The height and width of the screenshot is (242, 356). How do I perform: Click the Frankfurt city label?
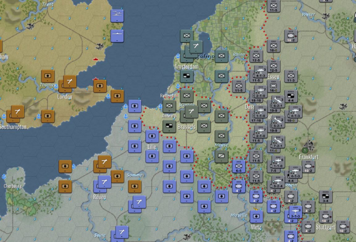(309, 157)
